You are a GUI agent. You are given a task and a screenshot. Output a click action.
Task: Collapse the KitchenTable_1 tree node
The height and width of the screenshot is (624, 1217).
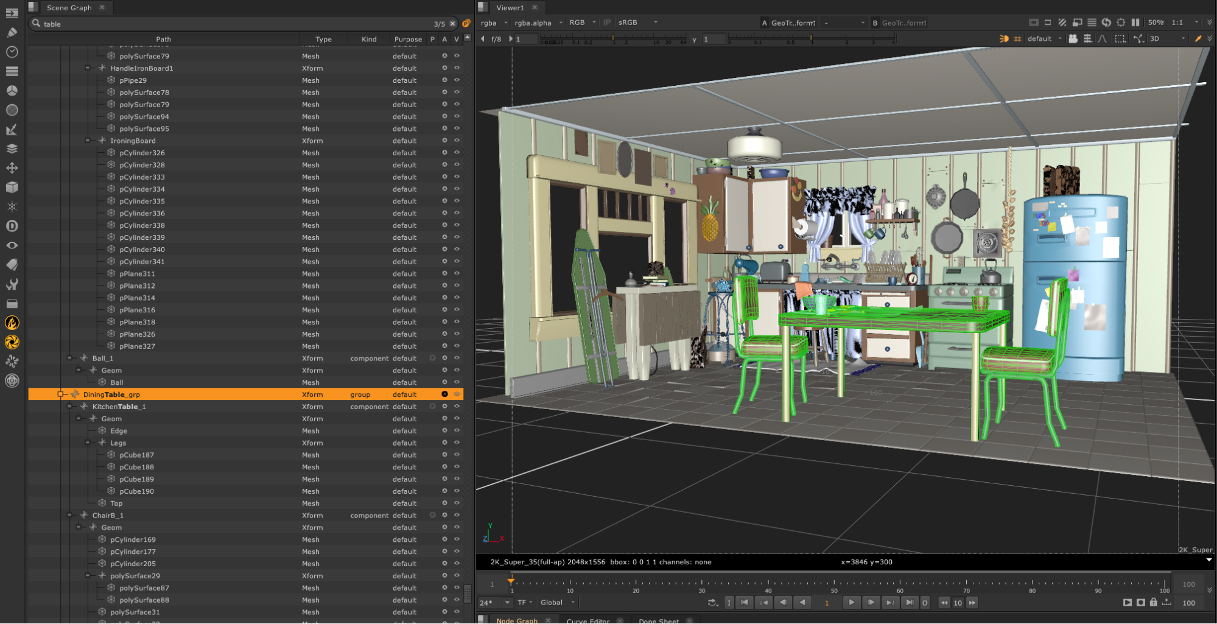[69, 407]
